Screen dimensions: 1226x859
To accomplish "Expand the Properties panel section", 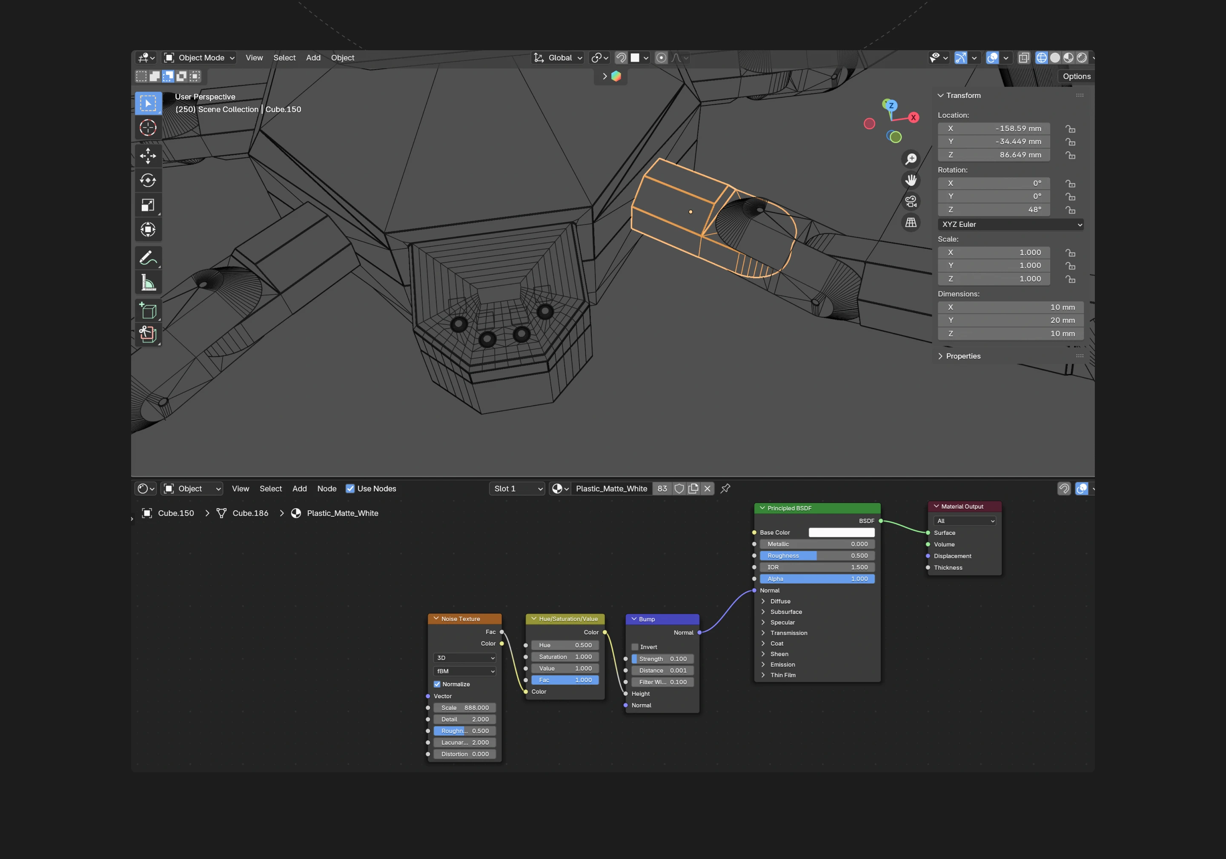I will 963,356.
